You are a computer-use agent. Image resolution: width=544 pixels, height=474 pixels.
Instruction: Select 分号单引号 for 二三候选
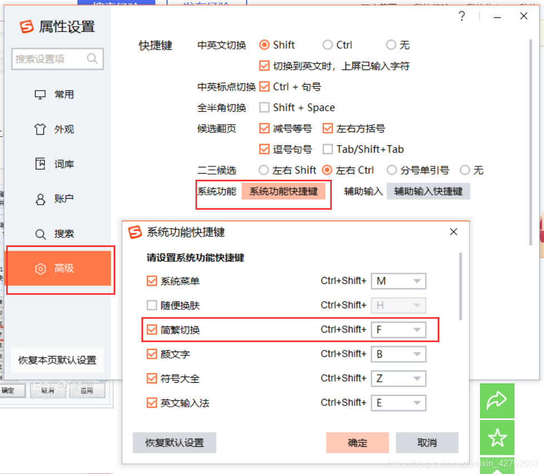(391, 170)
